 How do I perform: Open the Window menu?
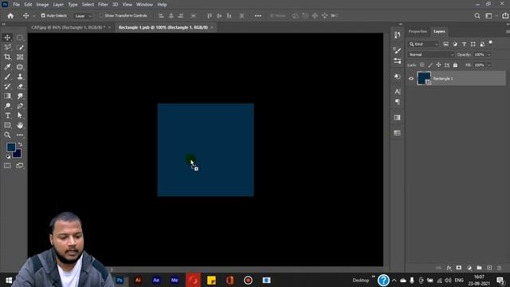pos(144,5)
